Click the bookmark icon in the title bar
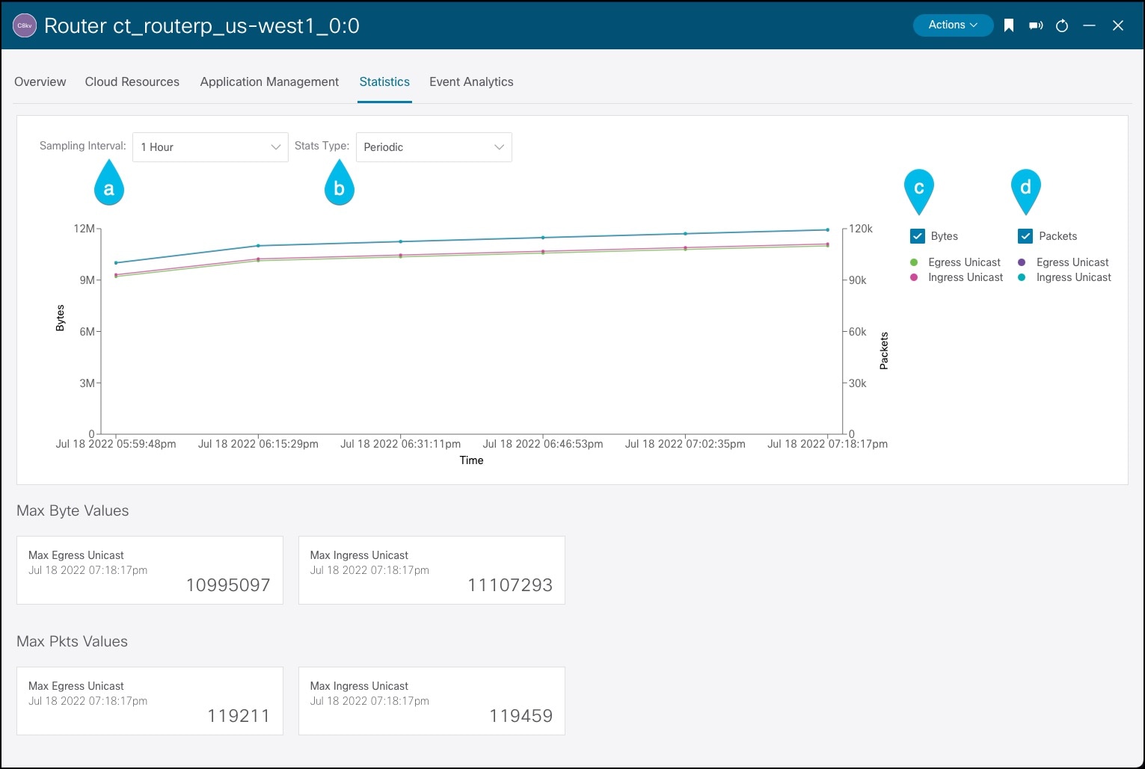 [1009, 25]
